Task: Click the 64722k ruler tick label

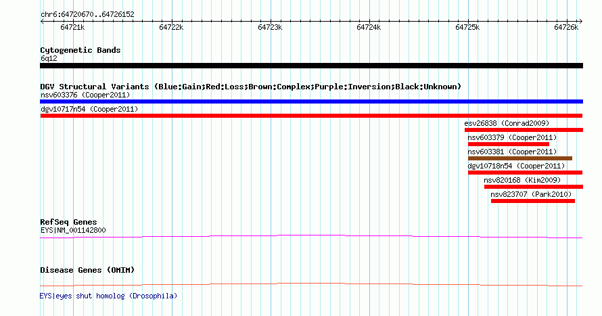Action: [171, 27]
